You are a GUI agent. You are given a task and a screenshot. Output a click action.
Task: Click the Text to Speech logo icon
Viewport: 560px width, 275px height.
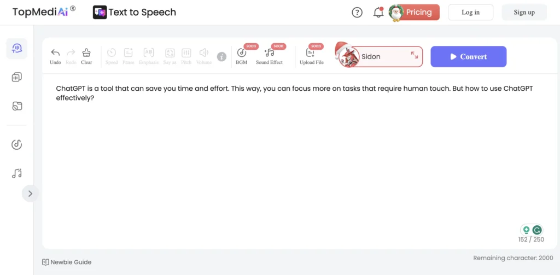pyautogui.click(x=100, y=12)
